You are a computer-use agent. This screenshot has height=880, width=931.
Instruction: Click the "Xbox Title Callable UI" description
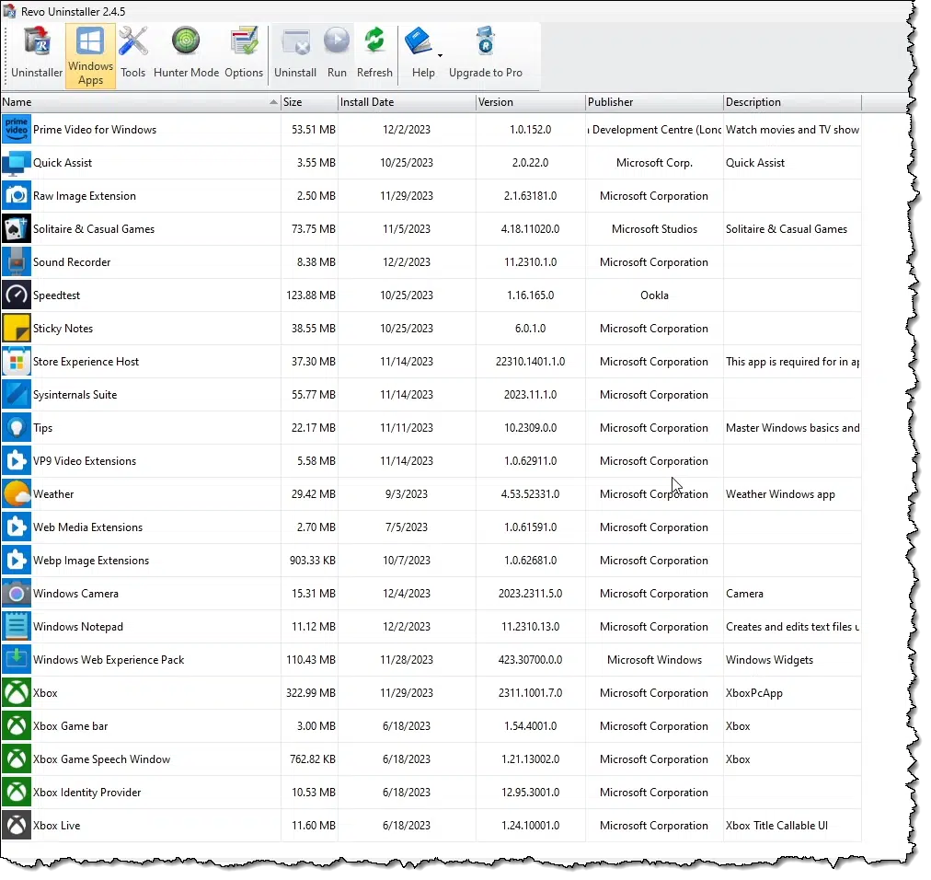(776, 826)
